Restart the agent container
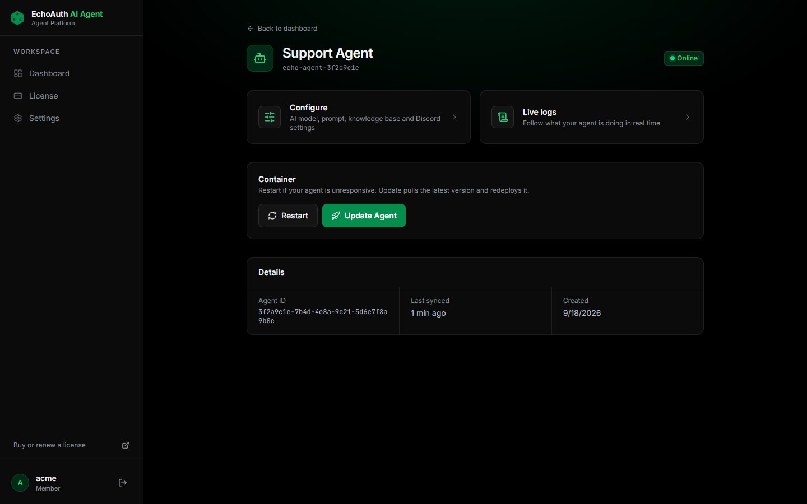The height and width of the screenshot is (504, 807). (x=288, y=216)
